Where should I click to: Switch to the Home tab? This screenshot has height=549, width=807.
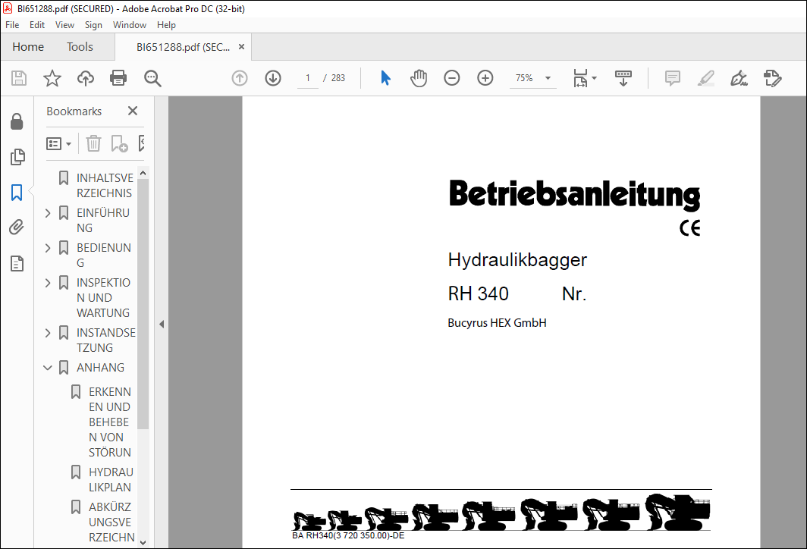pos(28,47)
